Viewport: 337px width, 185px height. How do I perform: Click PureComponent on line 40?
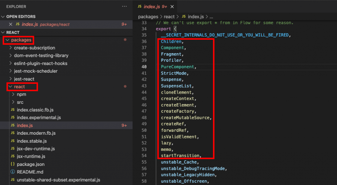[177, 67]
